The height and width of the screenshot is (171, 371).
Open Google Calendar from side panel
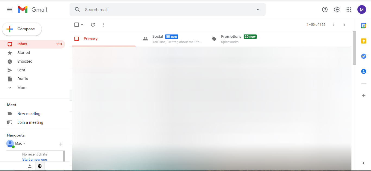tap(363, 26)
